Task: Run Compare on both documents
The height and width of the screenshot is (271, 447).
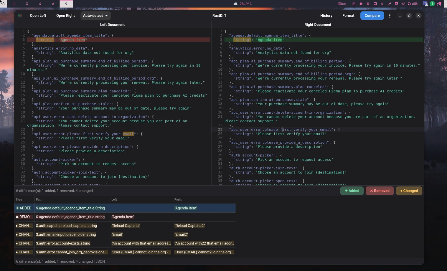Action: tap(372, 16)
